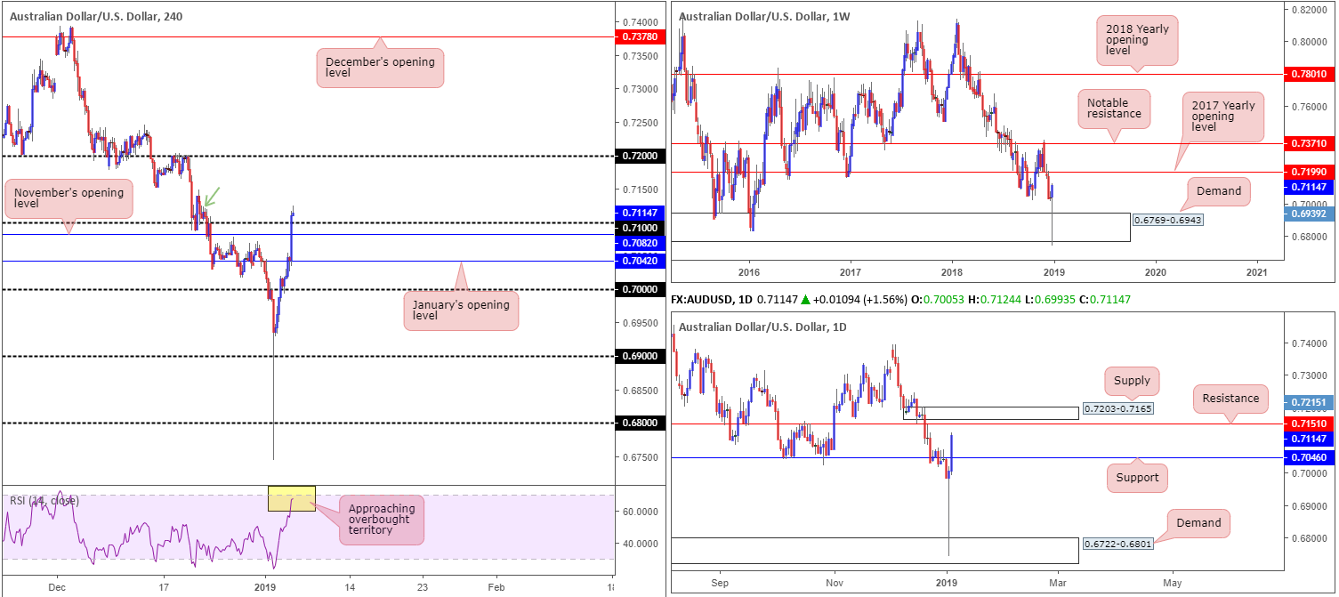
Task: Click the blue 0.71147 label on the weekly chart
Action: point(1309,187)
